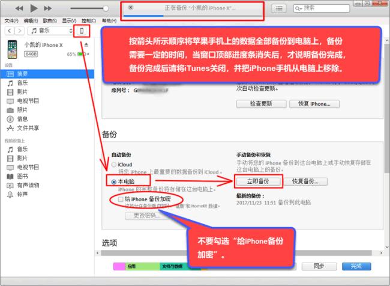390x286 pixels.
Task: Click the vertical scrollbar up arrow
Action: point(387,41)
